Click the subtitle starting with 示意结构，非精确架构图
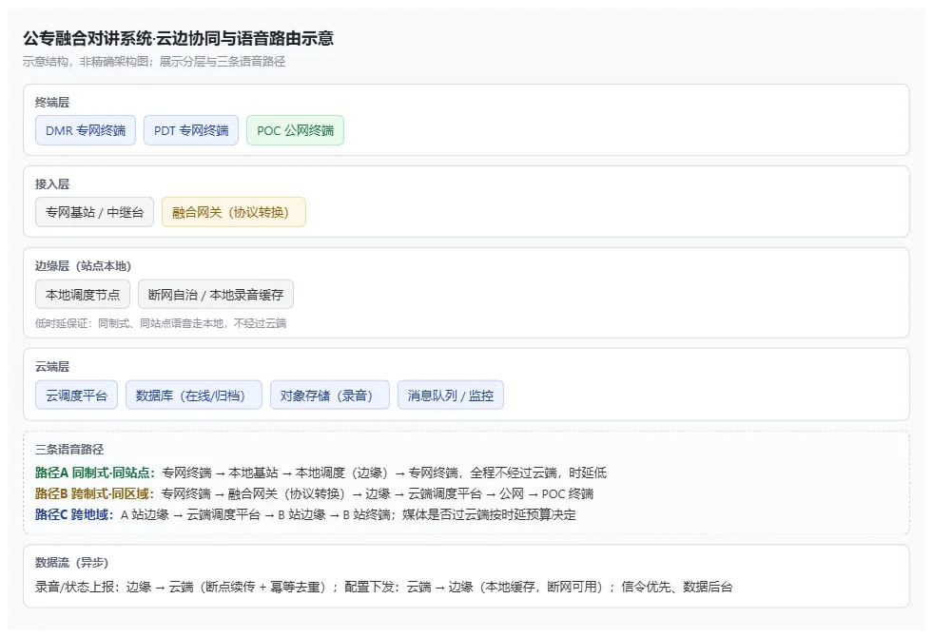Image resolution: width=933 pixels, height=637 pixels. pos(154,61)
